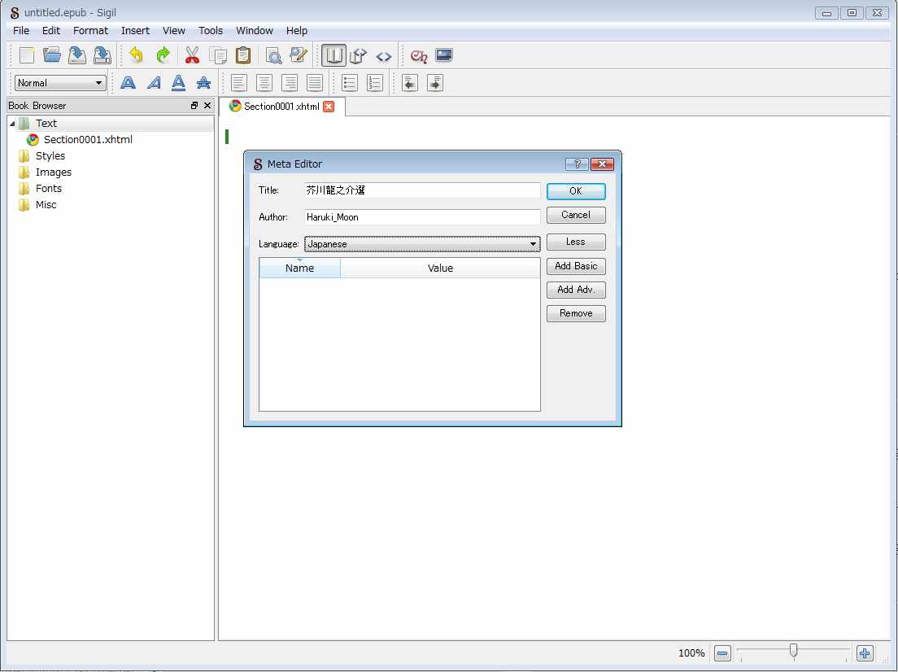
Task: Toggle Book View mode
Action: [x=332, y=55]
